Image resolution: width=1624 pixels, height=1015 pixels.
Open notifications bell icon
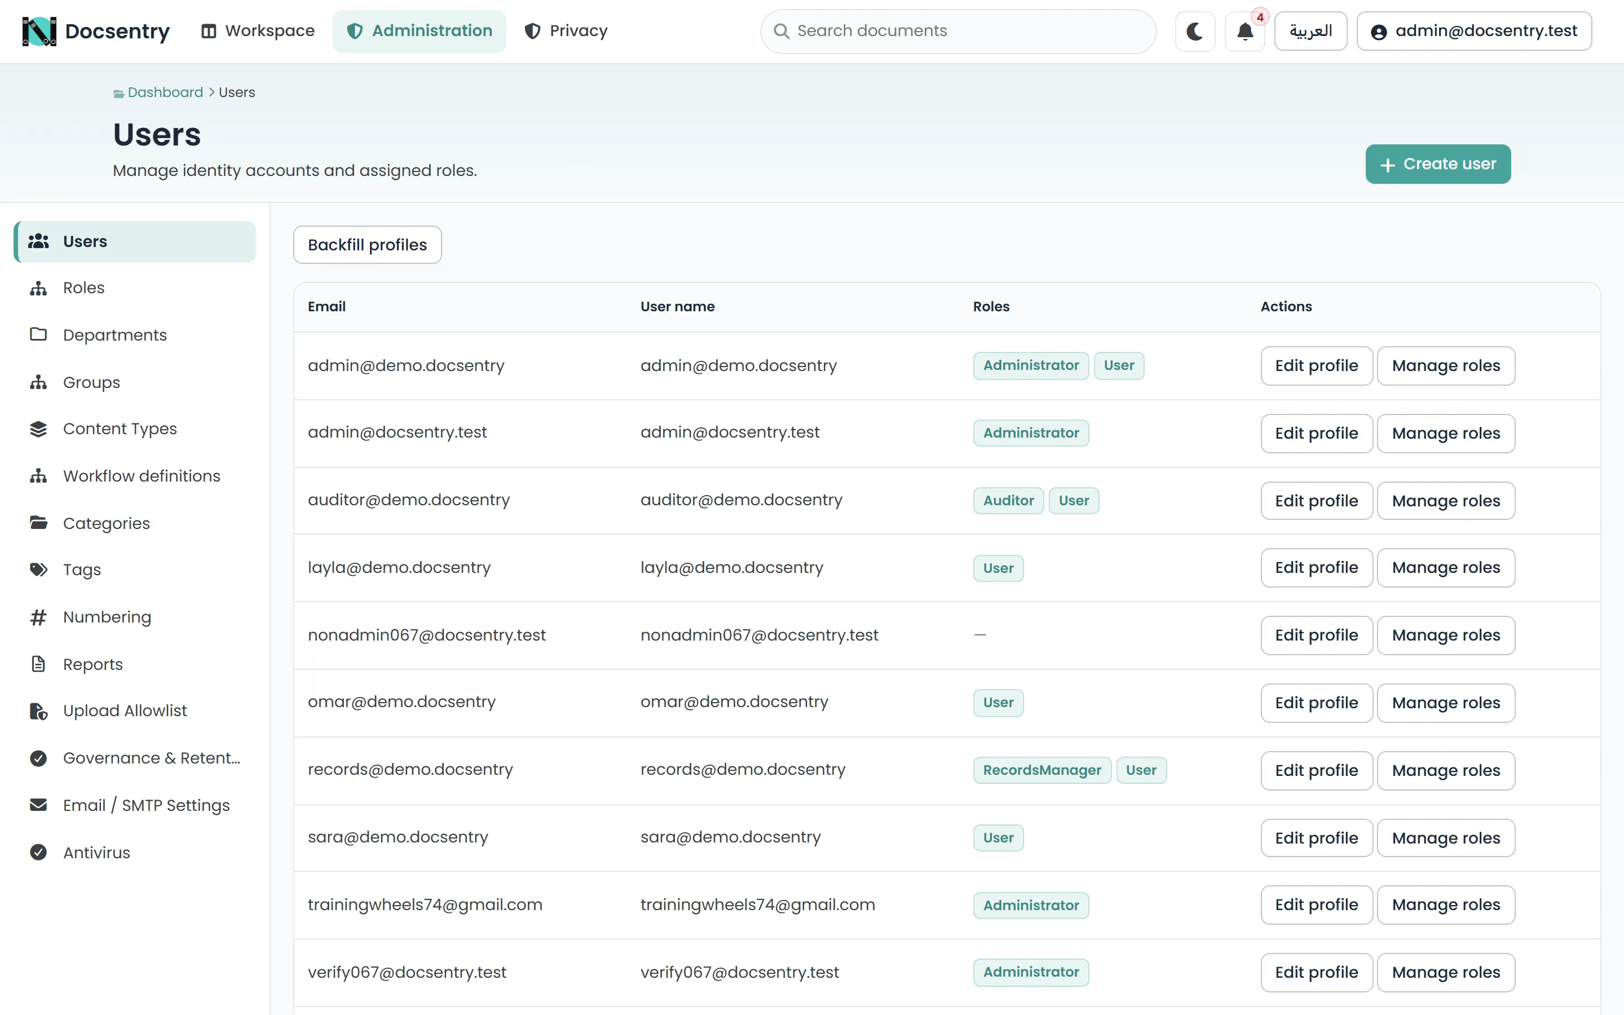(x=1245, y=31)
